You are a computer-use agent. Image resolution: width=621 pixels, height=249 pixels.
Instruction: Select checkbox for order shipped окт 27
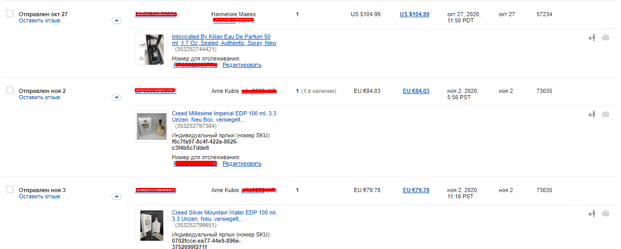pyautogui.click(x=10, y=14)
